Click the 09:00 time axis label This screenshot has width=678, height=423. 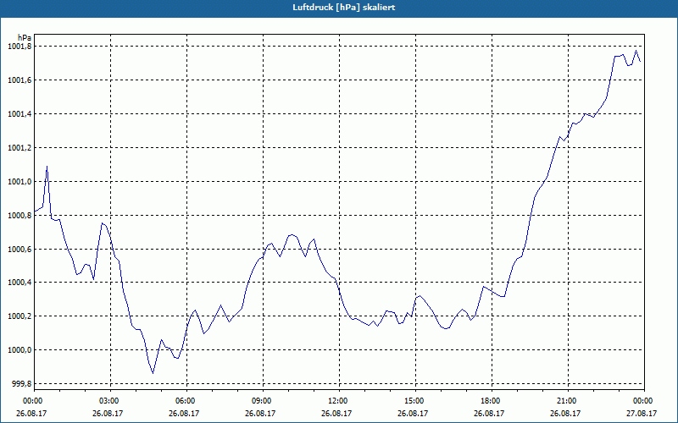tap(261, 401)
